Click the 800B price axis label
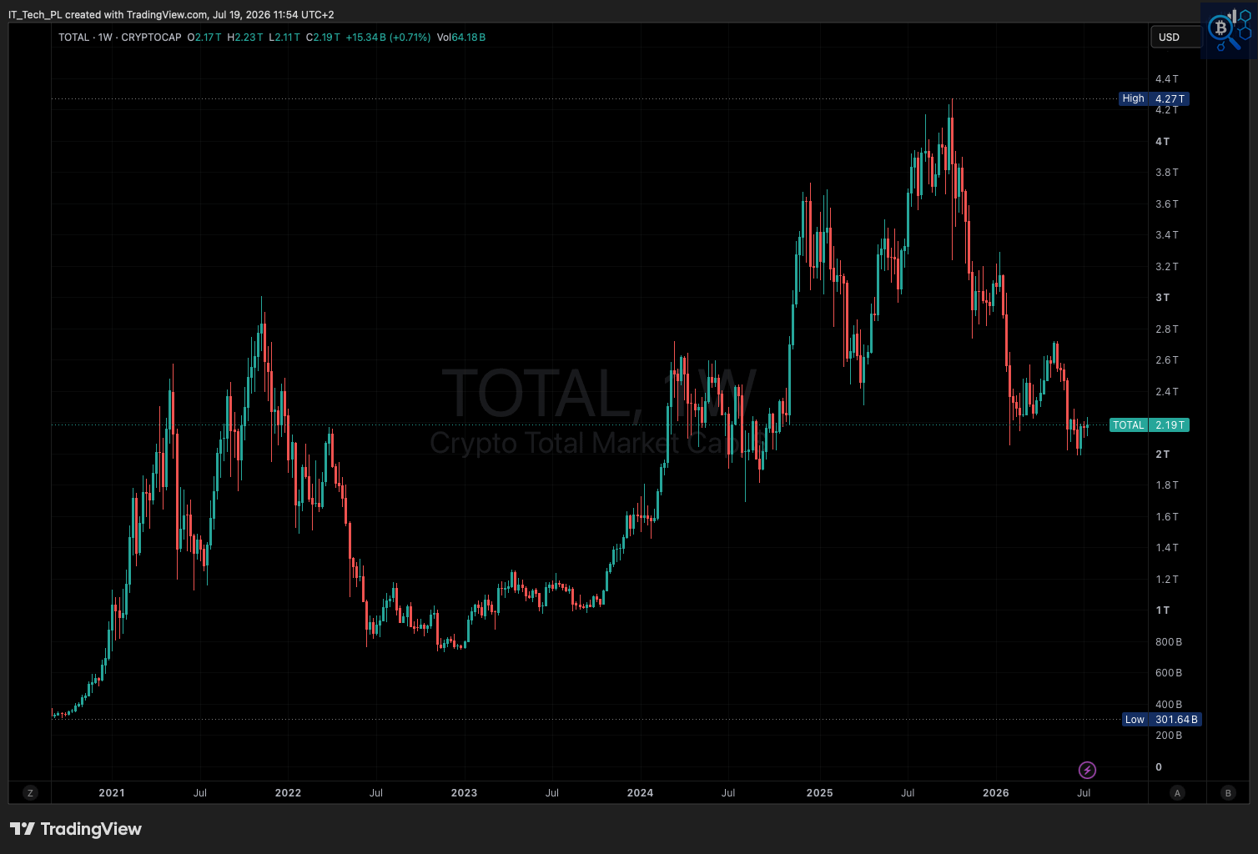 click(x=1169, y=642)
